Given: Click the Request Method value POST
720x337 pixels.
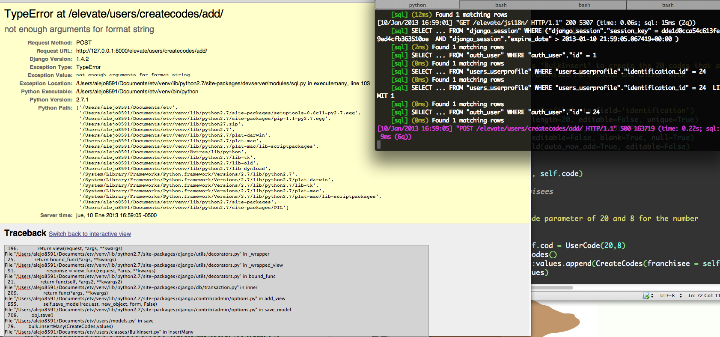Looking at the screenshot, I should [x=84, y=42].
